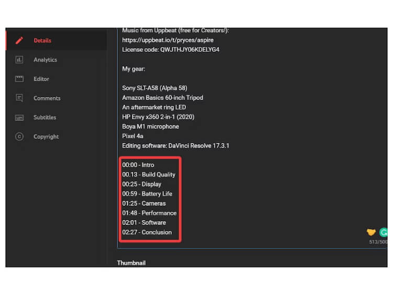Screen dimensions: 393x295
Task: Click the License code line
Action: coord(171,50)
